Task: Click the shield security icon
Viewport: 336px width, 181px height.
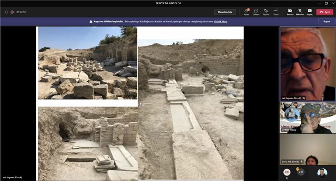Action: 6,12
